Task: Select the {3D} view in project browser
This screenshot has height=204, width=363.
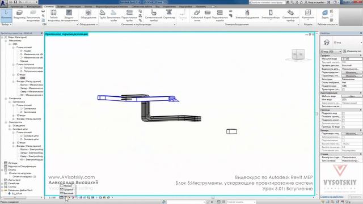Action: [x=23, y=78]
